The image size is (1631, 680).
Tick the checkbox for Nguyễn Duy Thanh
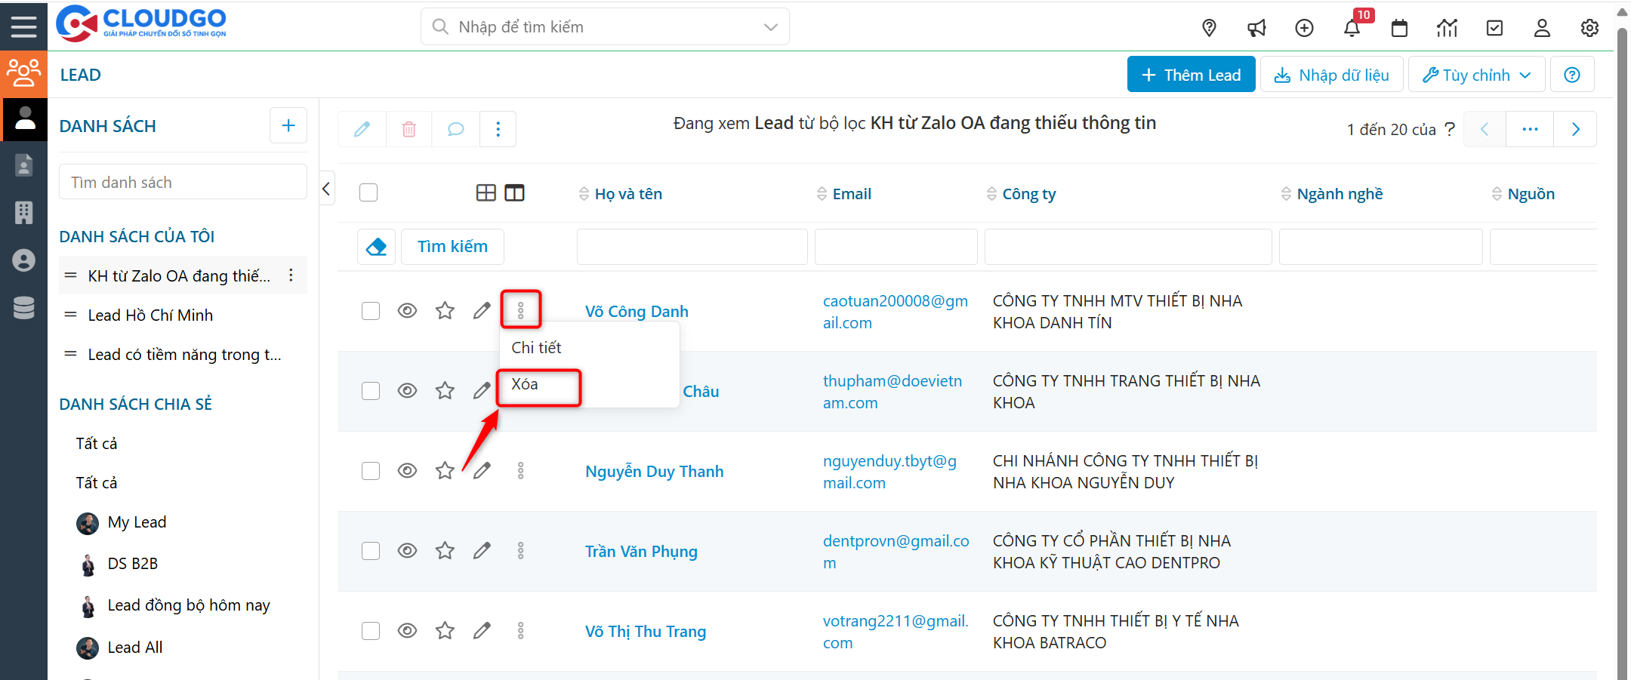click(371, 471)
